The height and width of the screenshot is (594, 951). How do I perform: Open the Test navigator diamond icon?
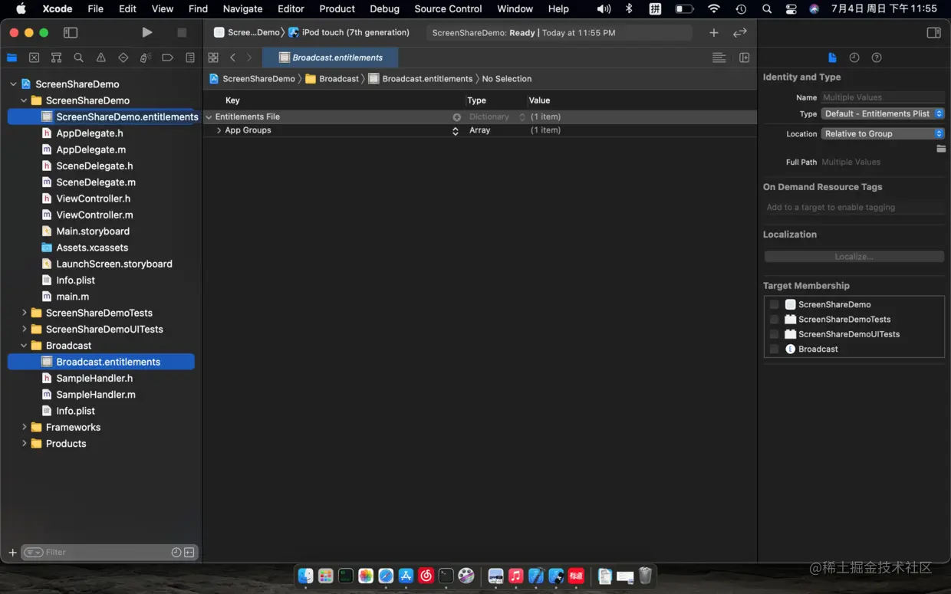coord(123,58)
